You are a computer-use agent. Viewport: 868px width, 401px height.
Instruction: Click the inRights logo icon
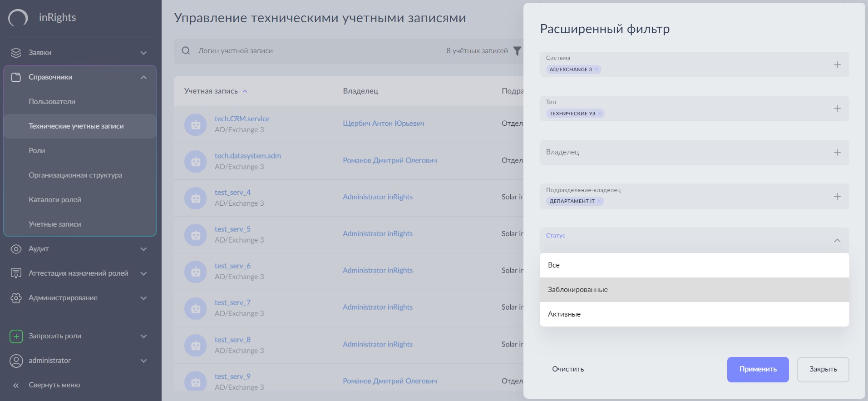pos(18,18)
